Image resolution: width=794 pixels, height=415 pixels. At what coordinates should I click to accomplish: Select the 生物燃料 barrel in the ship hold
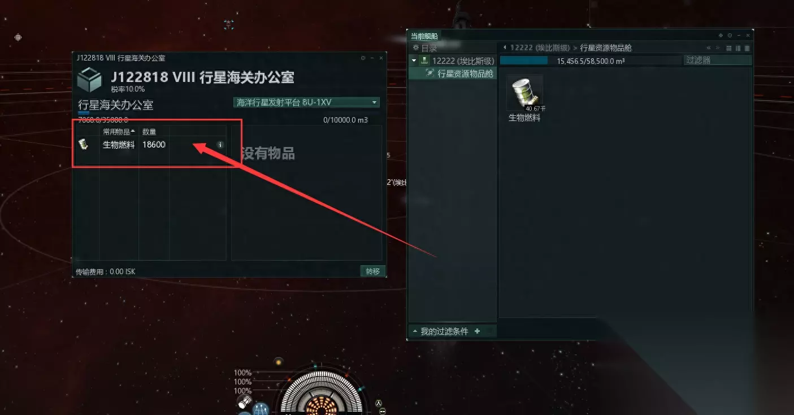[524, 93]
